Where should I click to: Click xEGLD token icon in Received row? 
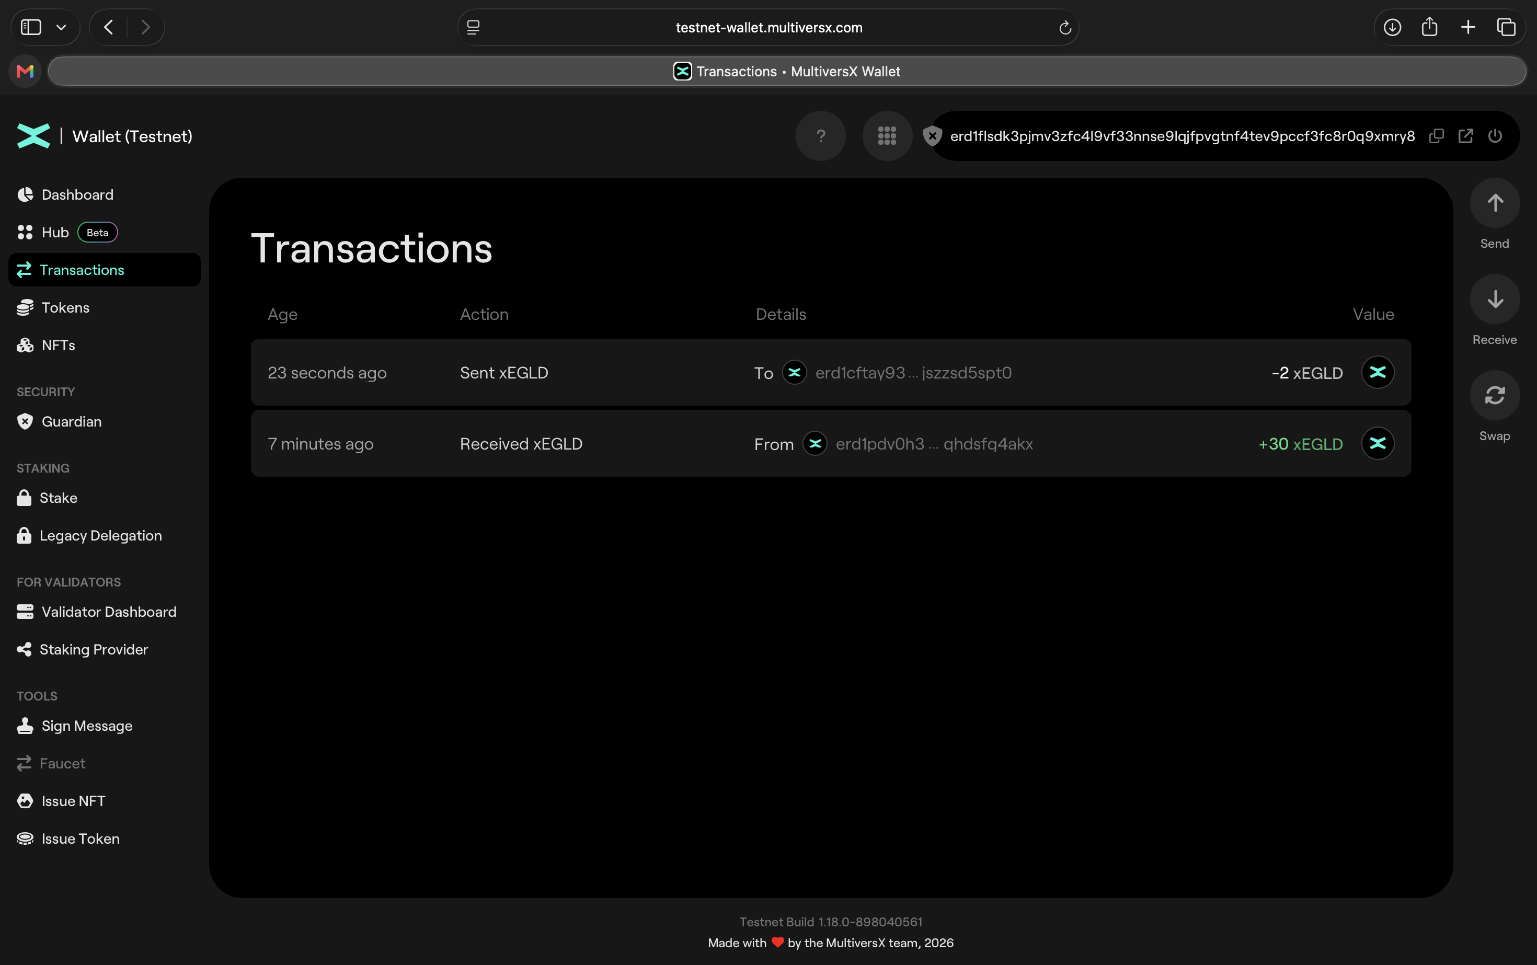point(1378,444)
